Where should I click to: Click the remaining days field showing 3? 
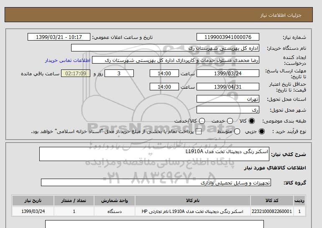(x=119, y=73)
